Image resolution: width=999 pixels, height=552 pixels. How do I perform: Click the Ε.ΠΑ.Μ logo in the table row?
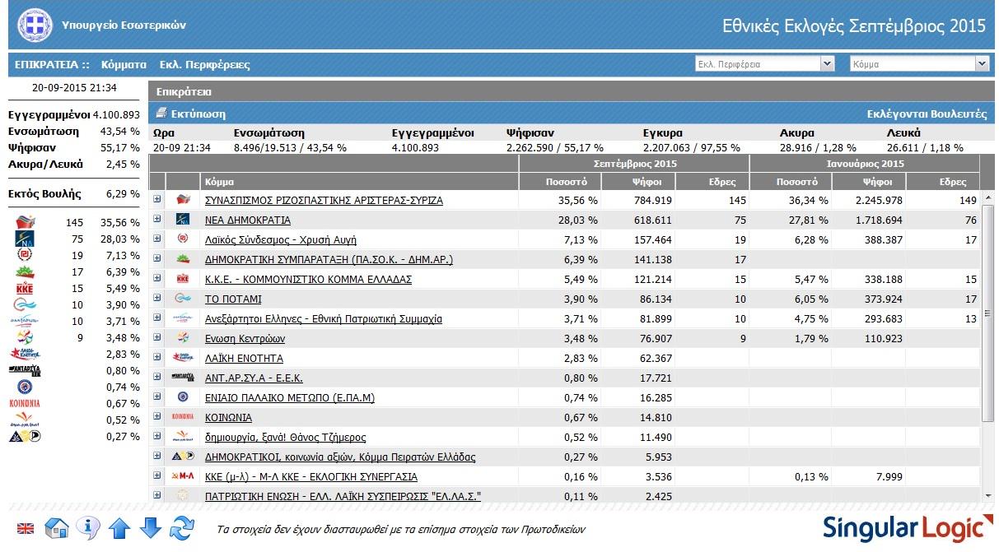[183, 397]
